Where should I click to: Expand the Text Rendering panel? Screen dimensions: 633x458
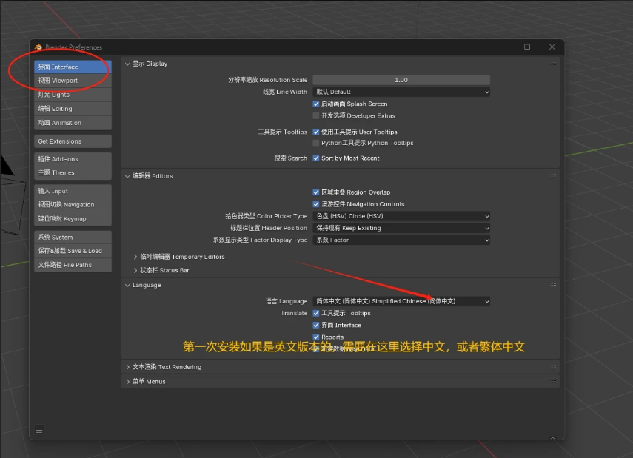pyautogui.click(x=127, y=367)
